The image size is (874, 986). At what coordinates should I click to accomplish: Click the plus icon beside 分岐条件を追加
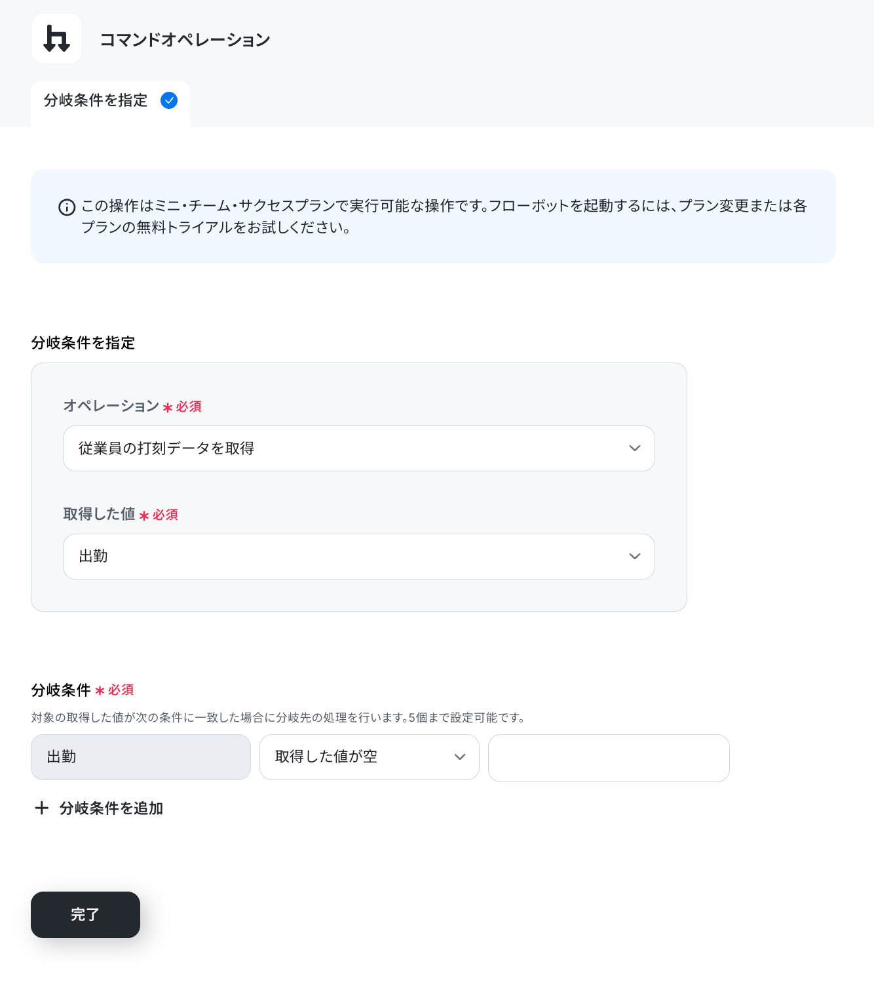click(41, 808)
